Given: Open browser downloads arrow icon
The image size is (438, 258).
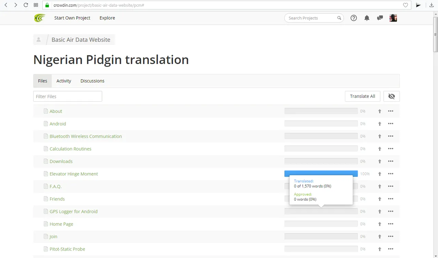Looking at the screenshot, I should [432, 5].
